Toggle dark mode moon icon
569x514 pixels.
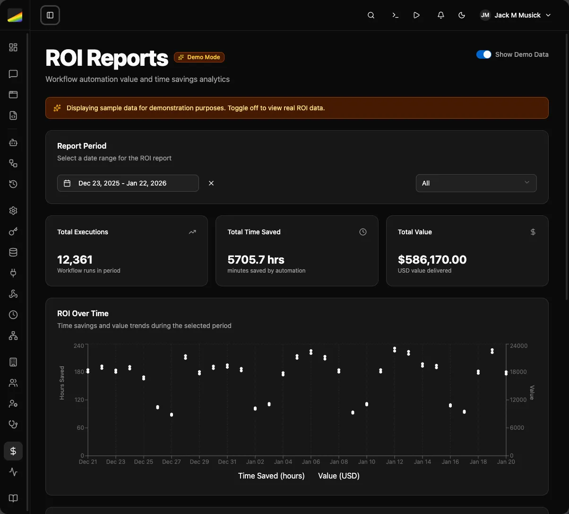[462, 15]
